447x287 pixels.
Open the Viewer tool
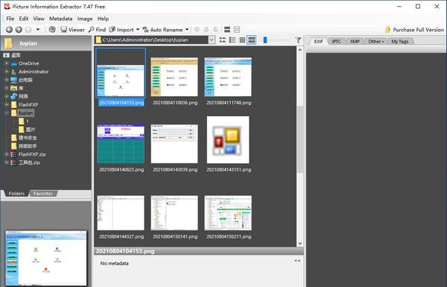(x=72, y=29)
